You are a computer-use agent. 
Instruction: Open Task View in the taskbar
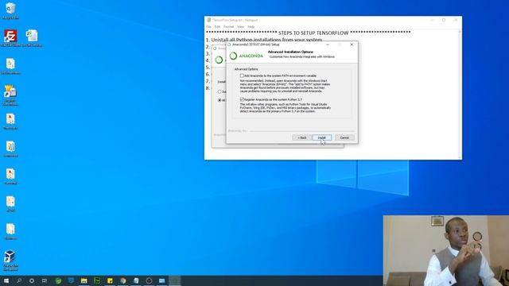[x=45, y=280]
